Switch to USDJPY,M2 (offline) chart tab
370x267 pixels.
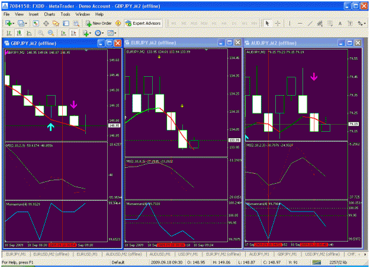click(x=322, y=254)
